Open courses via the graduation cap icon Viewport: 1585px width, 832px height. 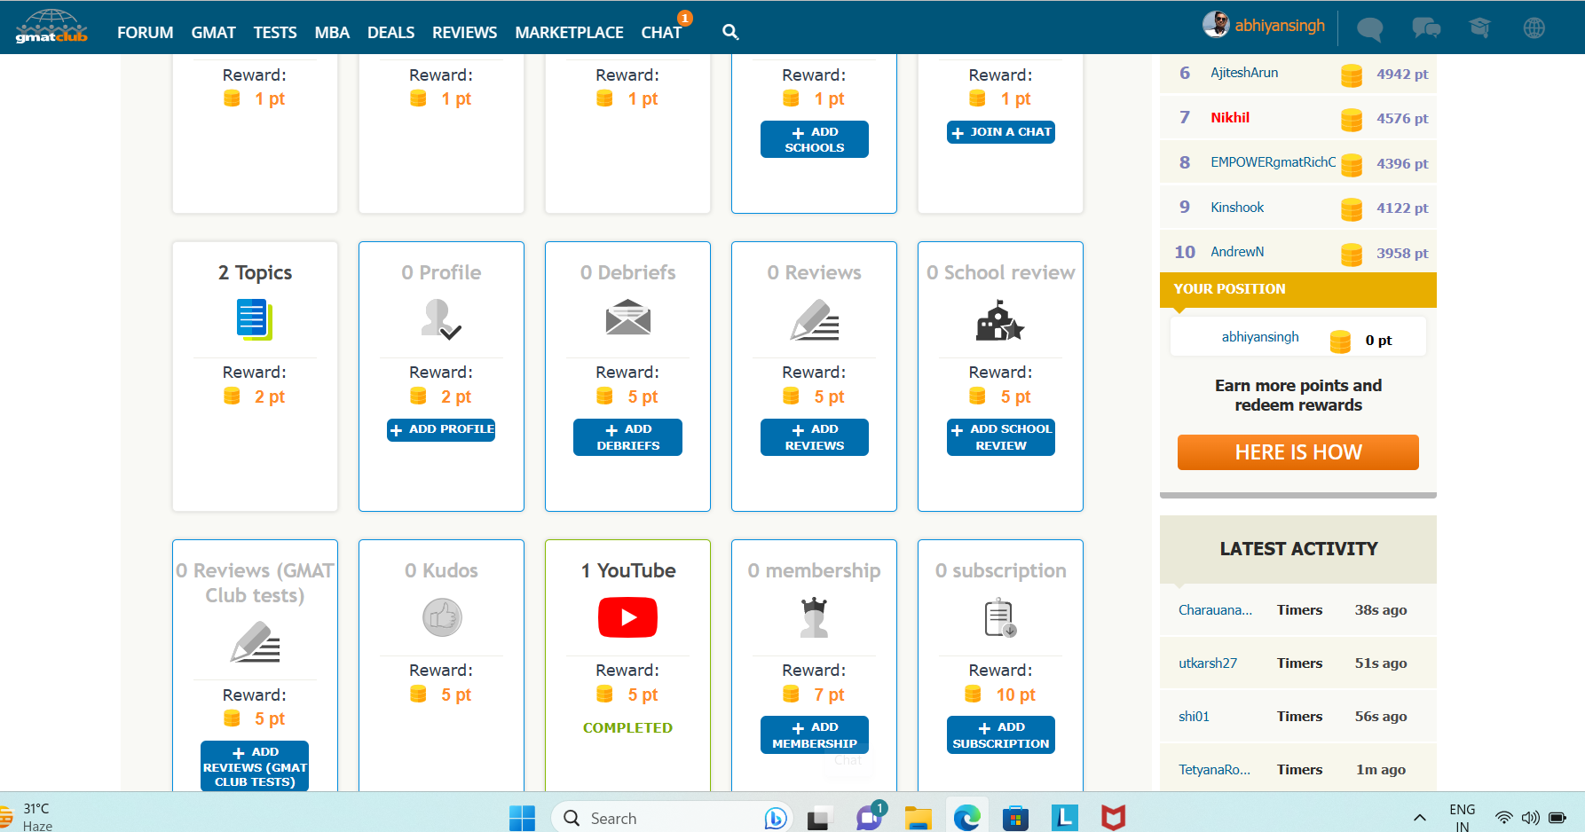point(1480,27)
